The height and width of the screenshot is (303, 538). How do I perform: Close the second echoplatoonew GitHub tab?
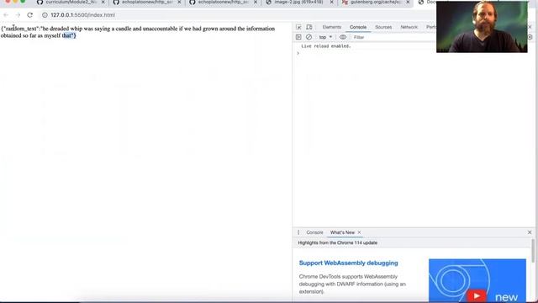click(256, 2)
